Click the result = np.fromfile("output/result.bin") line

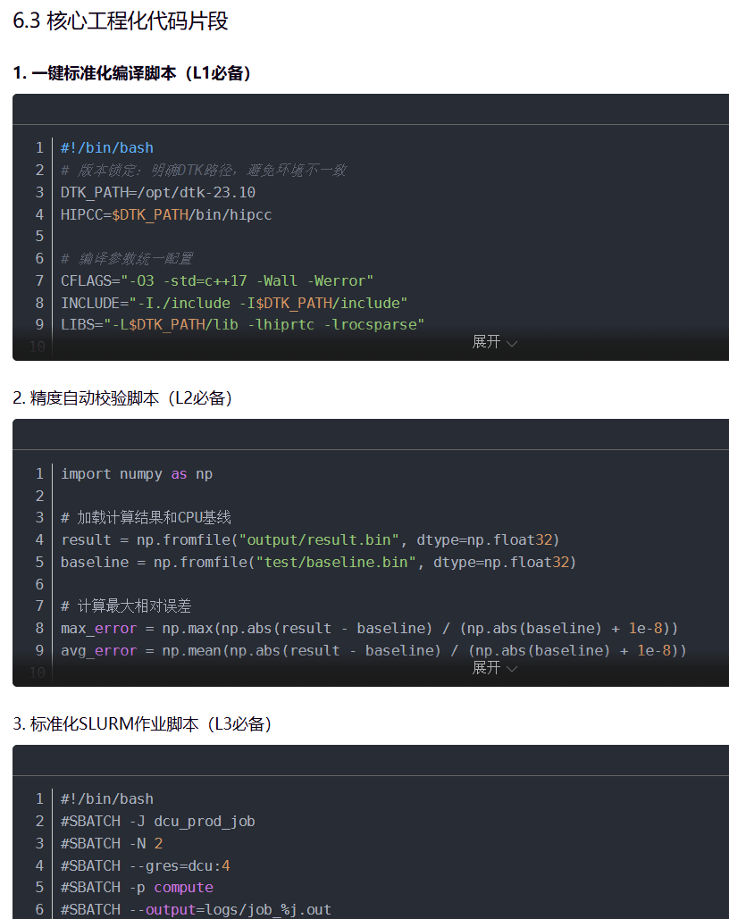310,539
